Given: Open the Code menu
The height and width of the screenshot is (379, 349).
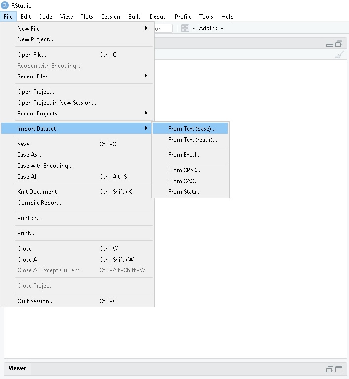Looking at the screenshot, I should click(45, 17).
